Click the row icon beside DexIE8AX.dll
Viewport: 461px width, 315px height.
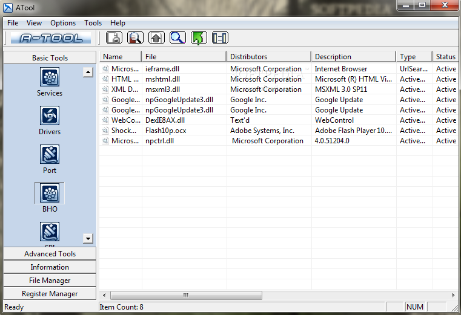tap(105, 120)
